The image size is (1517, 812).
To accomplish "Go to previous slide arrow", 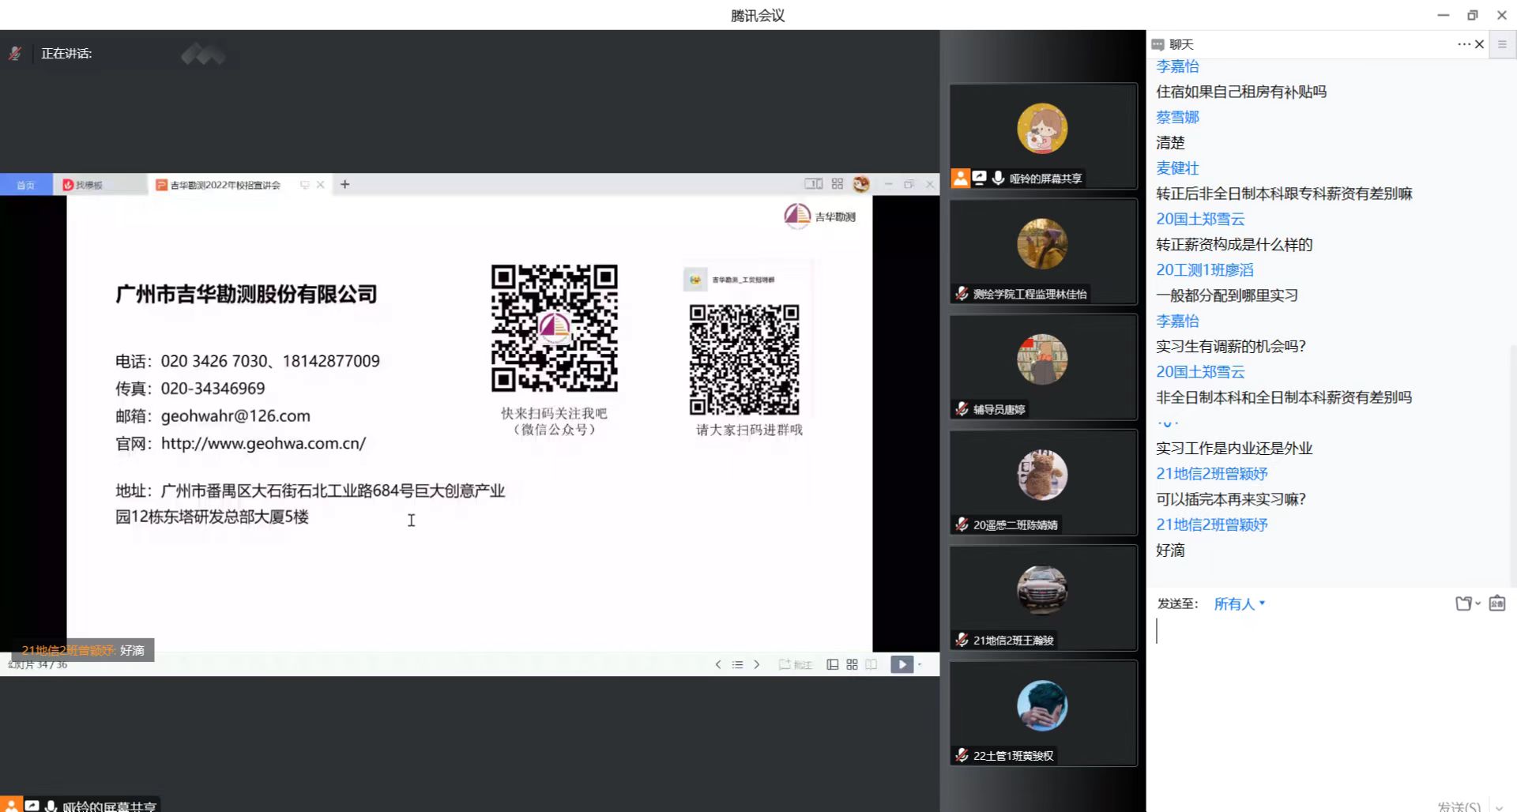I will 718,664.
